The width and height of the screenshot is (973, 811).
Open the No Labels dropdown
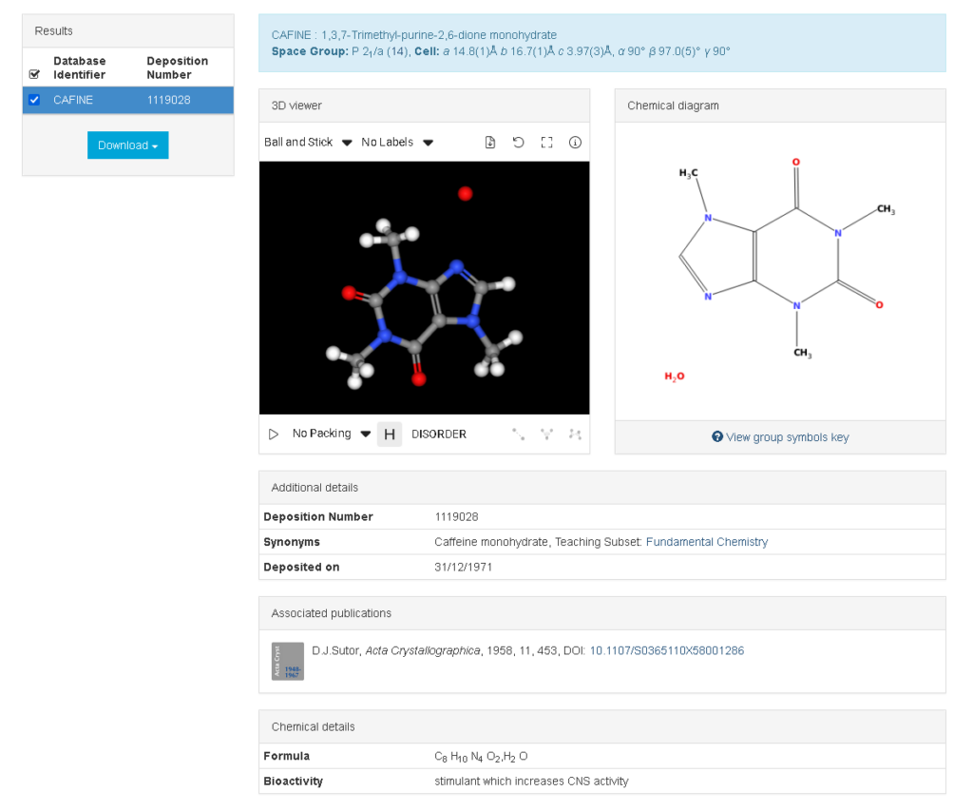click(x=394, y=142)
